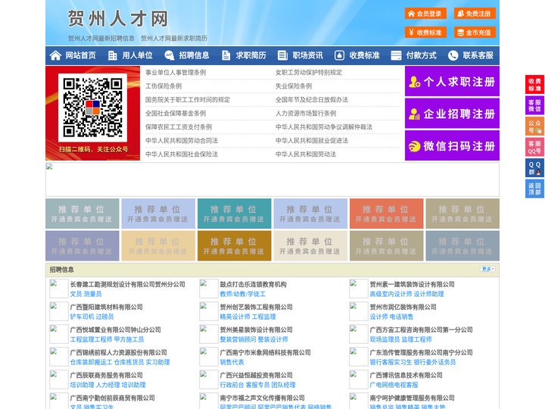Viewport: 545px width, 409px height.
Task: Open 招聘信息 navigation item
Action: coord(194,55)
